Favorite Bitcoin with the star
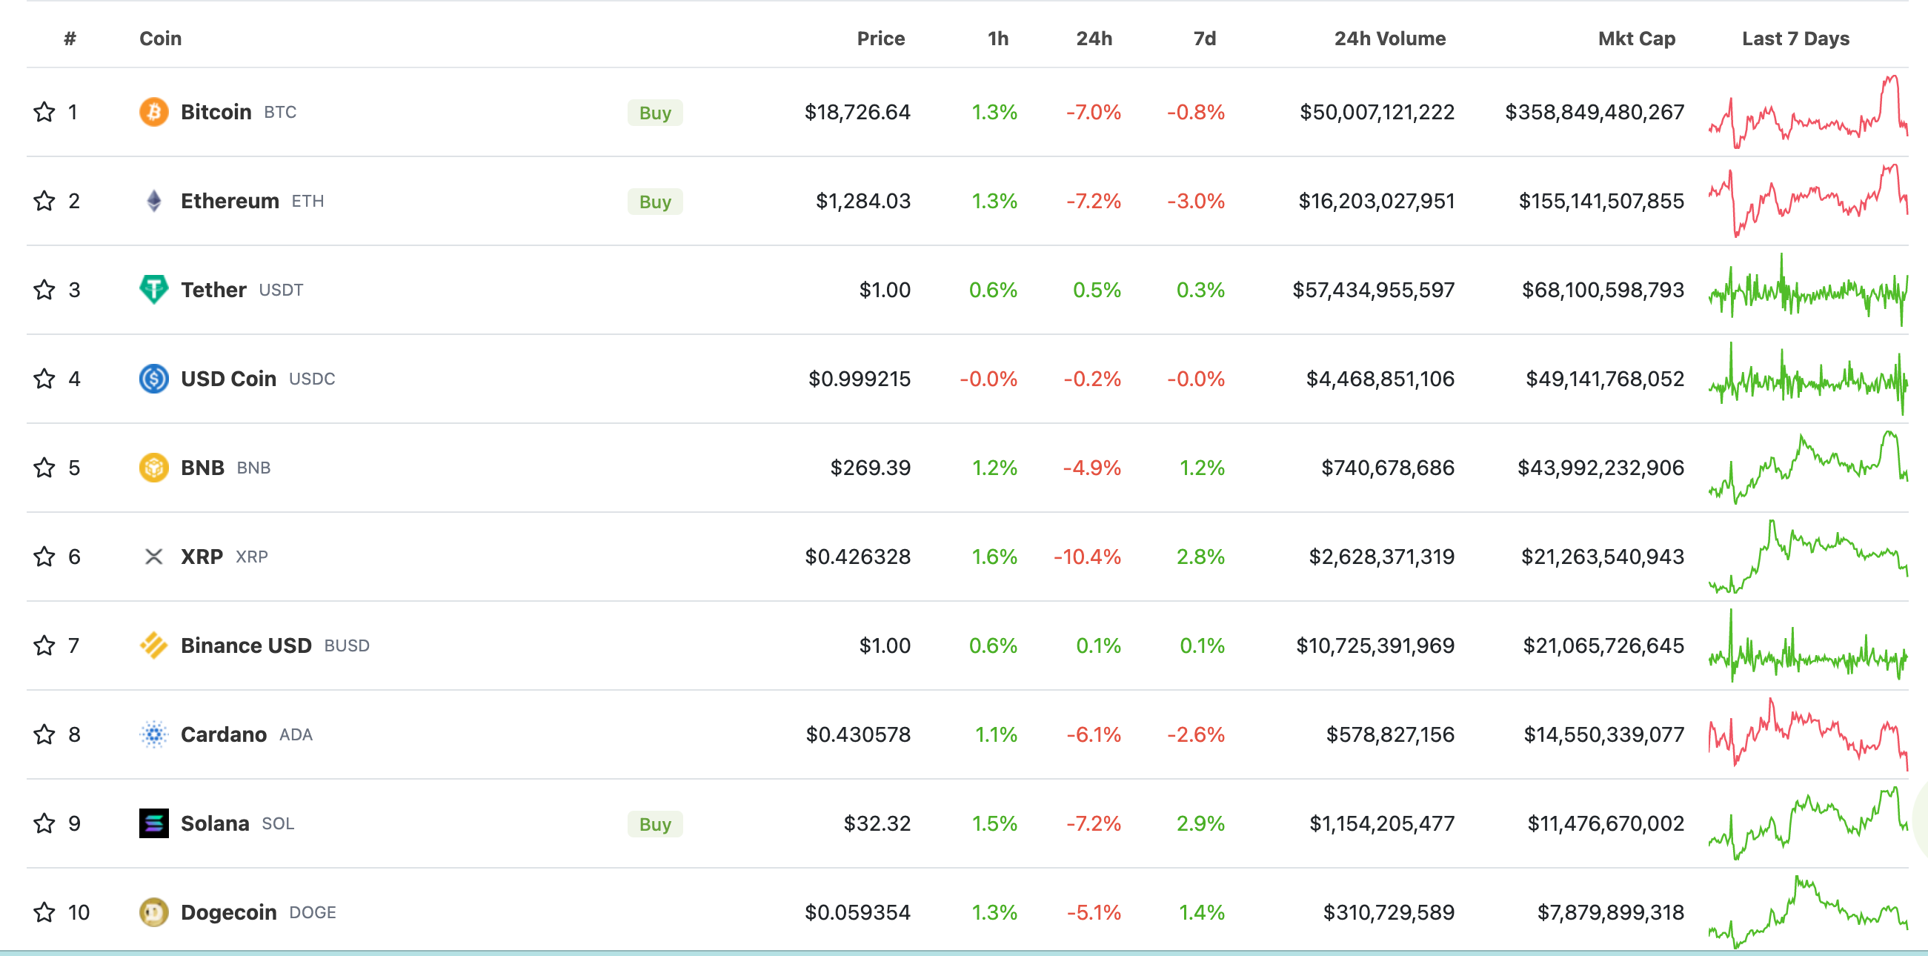 (44, 113)
